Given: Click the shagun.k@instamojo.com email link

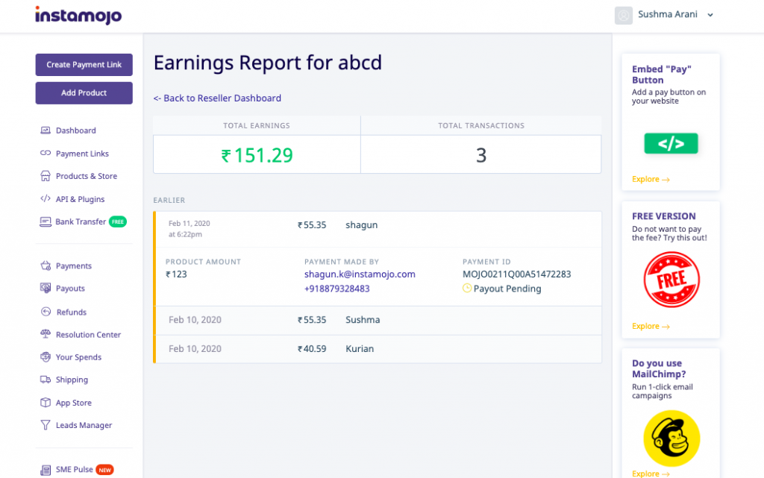Looking at the screenshot, I should (360, 274).
